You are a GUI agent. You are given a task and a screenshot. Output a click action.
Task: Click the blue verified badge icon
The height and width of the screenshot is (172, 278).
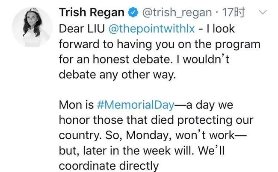coord(133,12)
